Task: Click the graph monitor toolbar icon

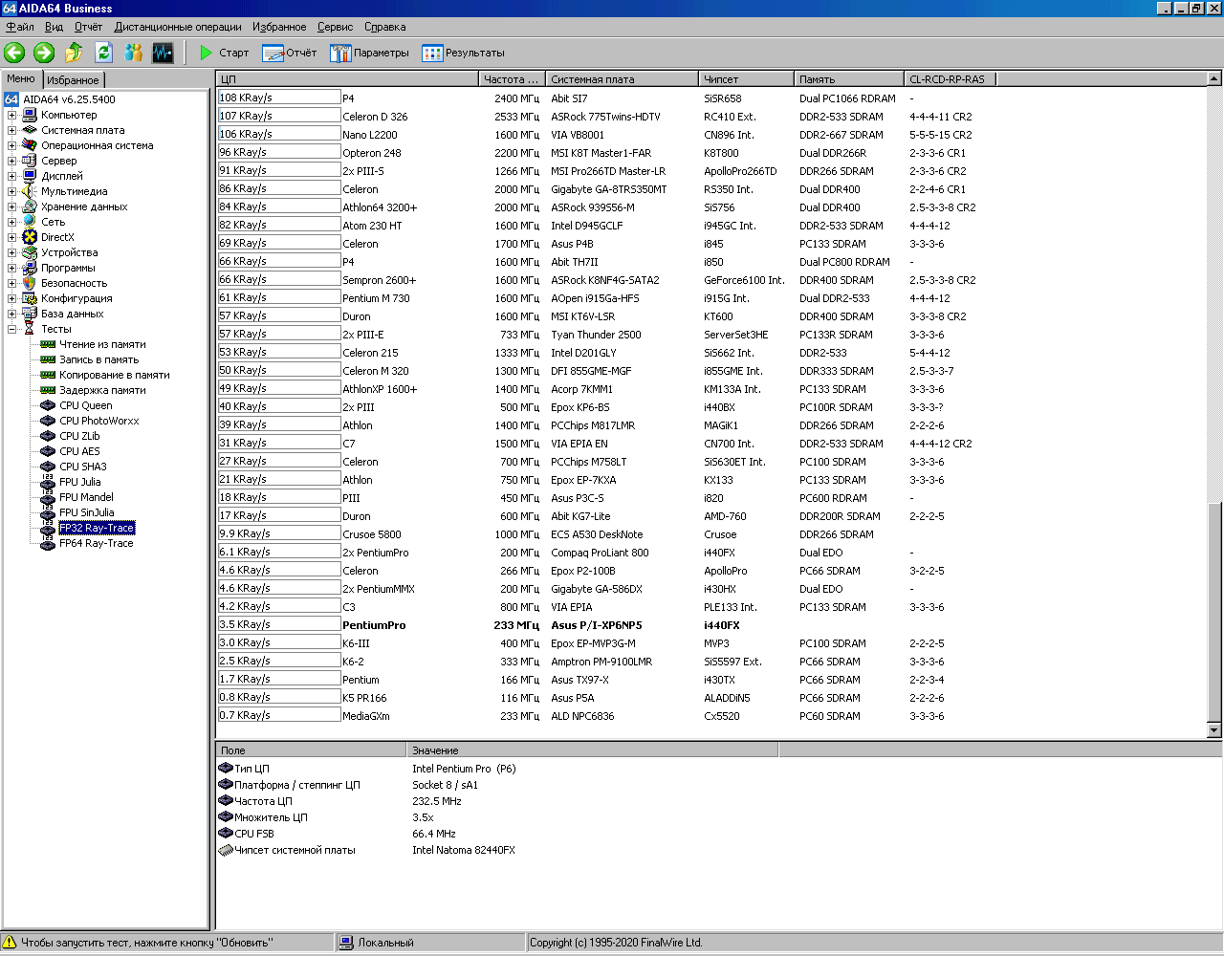Action: (x=163, y=53)
